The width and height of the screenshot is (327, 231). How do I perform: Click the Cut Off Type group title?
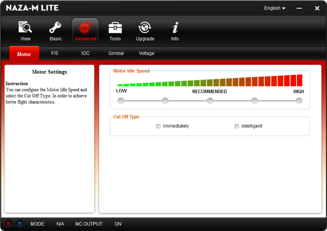pyautogui.click(x=126, y=117)
